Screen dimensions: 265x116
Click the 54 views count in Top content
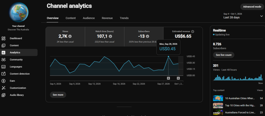coord(261,98)
